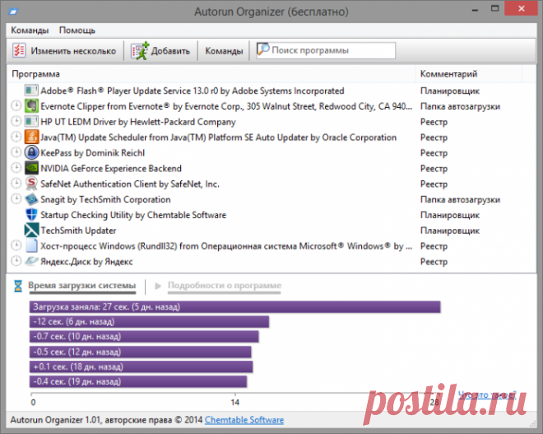Click the clock icon beside Яндекс.Диск

16,261
